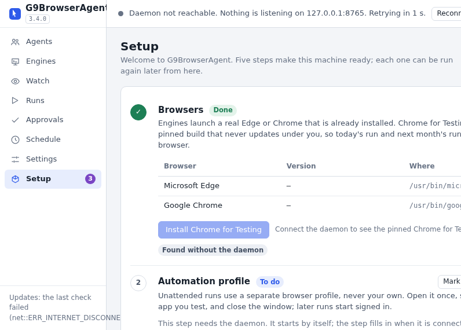Click the Reconnect button in banner
The width and height of the screenshot is (461, 330).
tap(447, 13)
